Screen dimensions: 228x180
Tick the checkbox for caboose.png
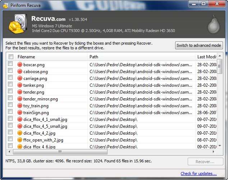click(10, 71)
